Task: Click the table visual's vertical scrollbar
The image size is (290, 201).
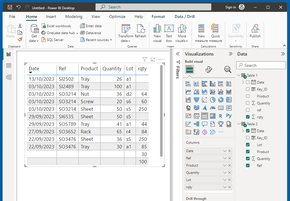Action: (161, 111)
